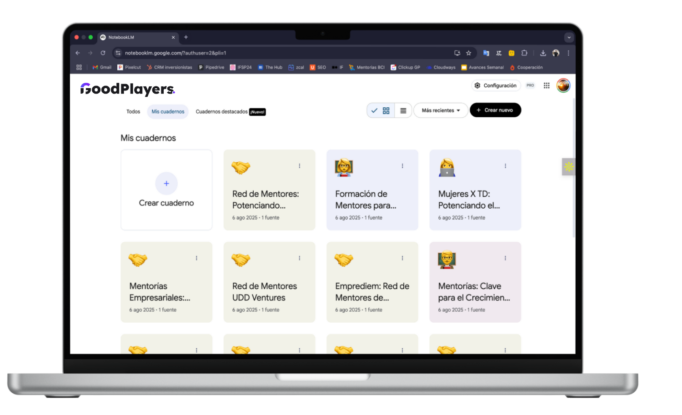Click the Google Translate extension icon
The width and height of the screenshot is (682, 415).
pos(486,53)
